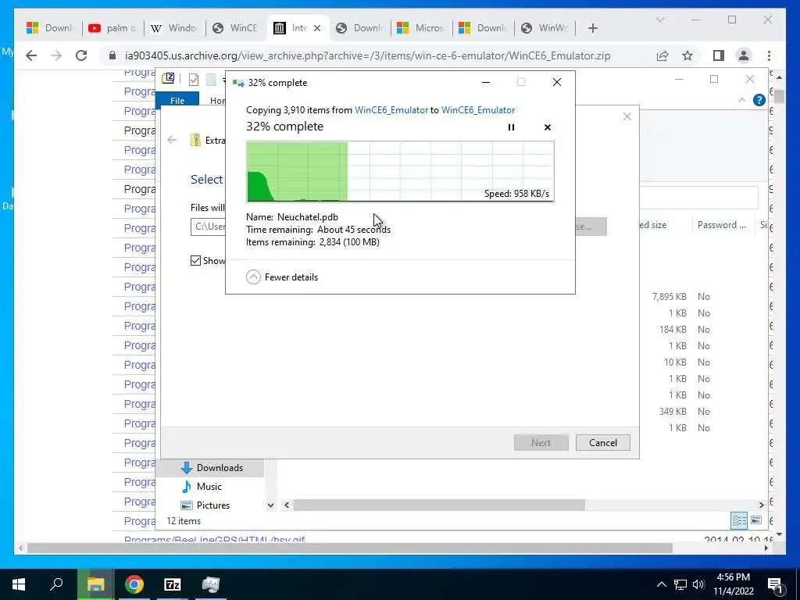Click the 184 KB size cell
The image size is (800, 600).
tap(673, 330)
